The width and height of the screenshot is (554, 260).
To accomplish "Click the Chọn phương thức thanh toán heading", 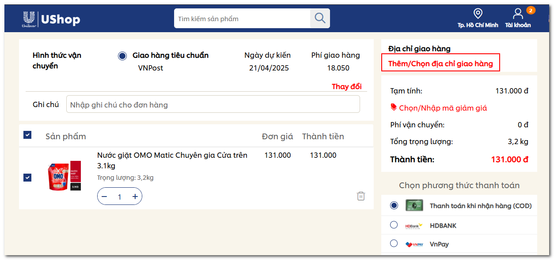I will 459,185.
